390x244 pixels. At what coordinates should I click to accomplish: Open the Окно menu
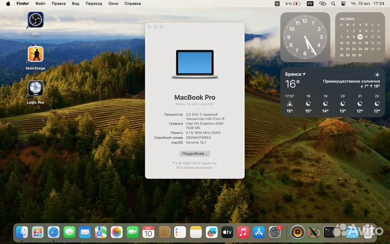pos(113,4)
